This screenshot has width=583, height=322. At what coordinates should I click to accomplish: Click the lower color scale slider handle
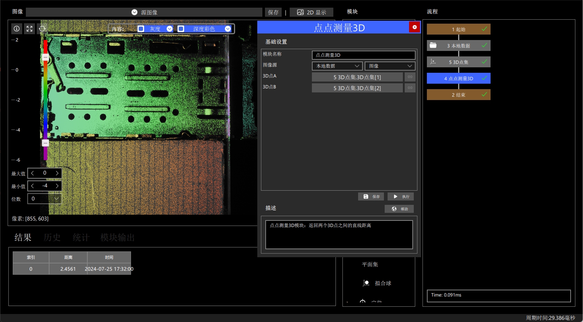click(45, 143)
